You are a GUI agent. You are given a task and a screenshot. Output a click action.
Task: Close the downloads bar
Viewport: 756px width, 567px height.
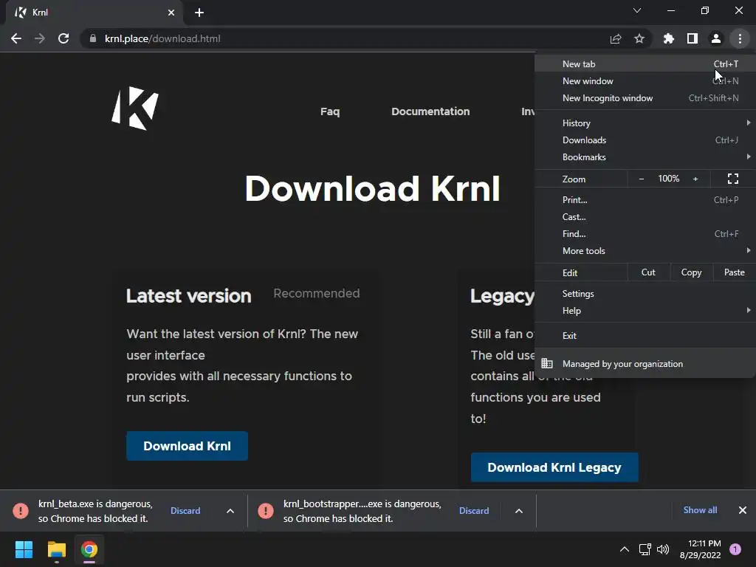[x=743, y=510]
